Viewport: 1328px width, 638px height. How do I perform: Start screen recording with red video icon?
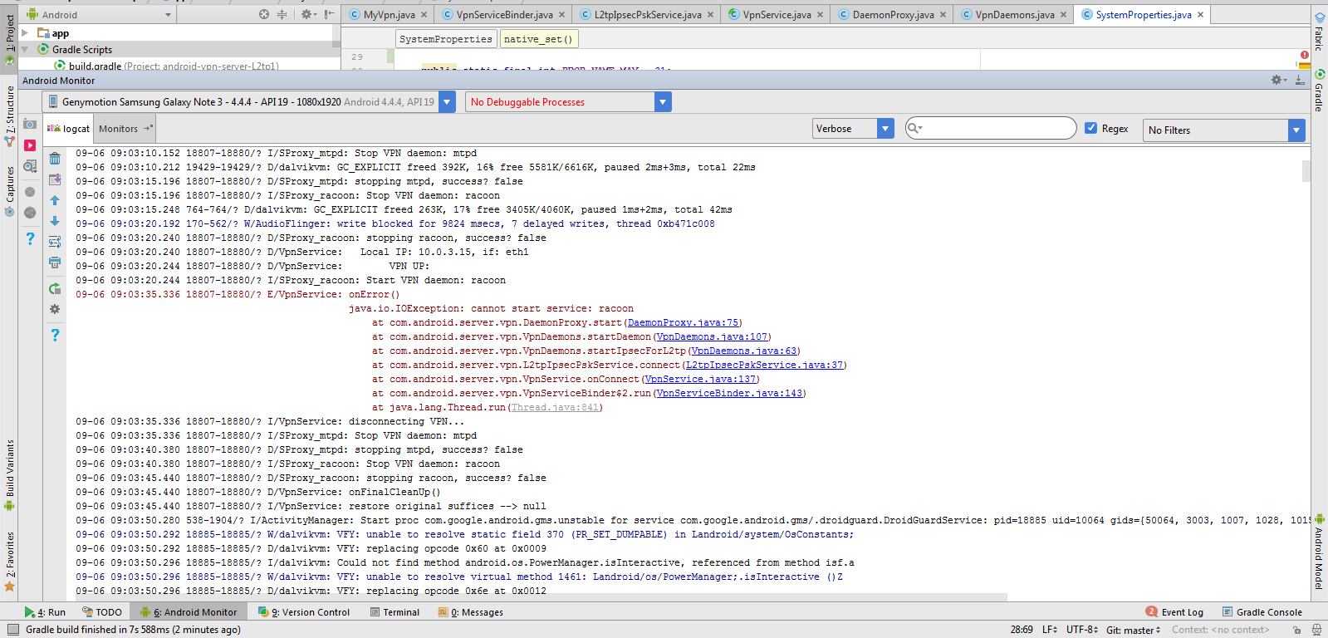pos(30,145)
